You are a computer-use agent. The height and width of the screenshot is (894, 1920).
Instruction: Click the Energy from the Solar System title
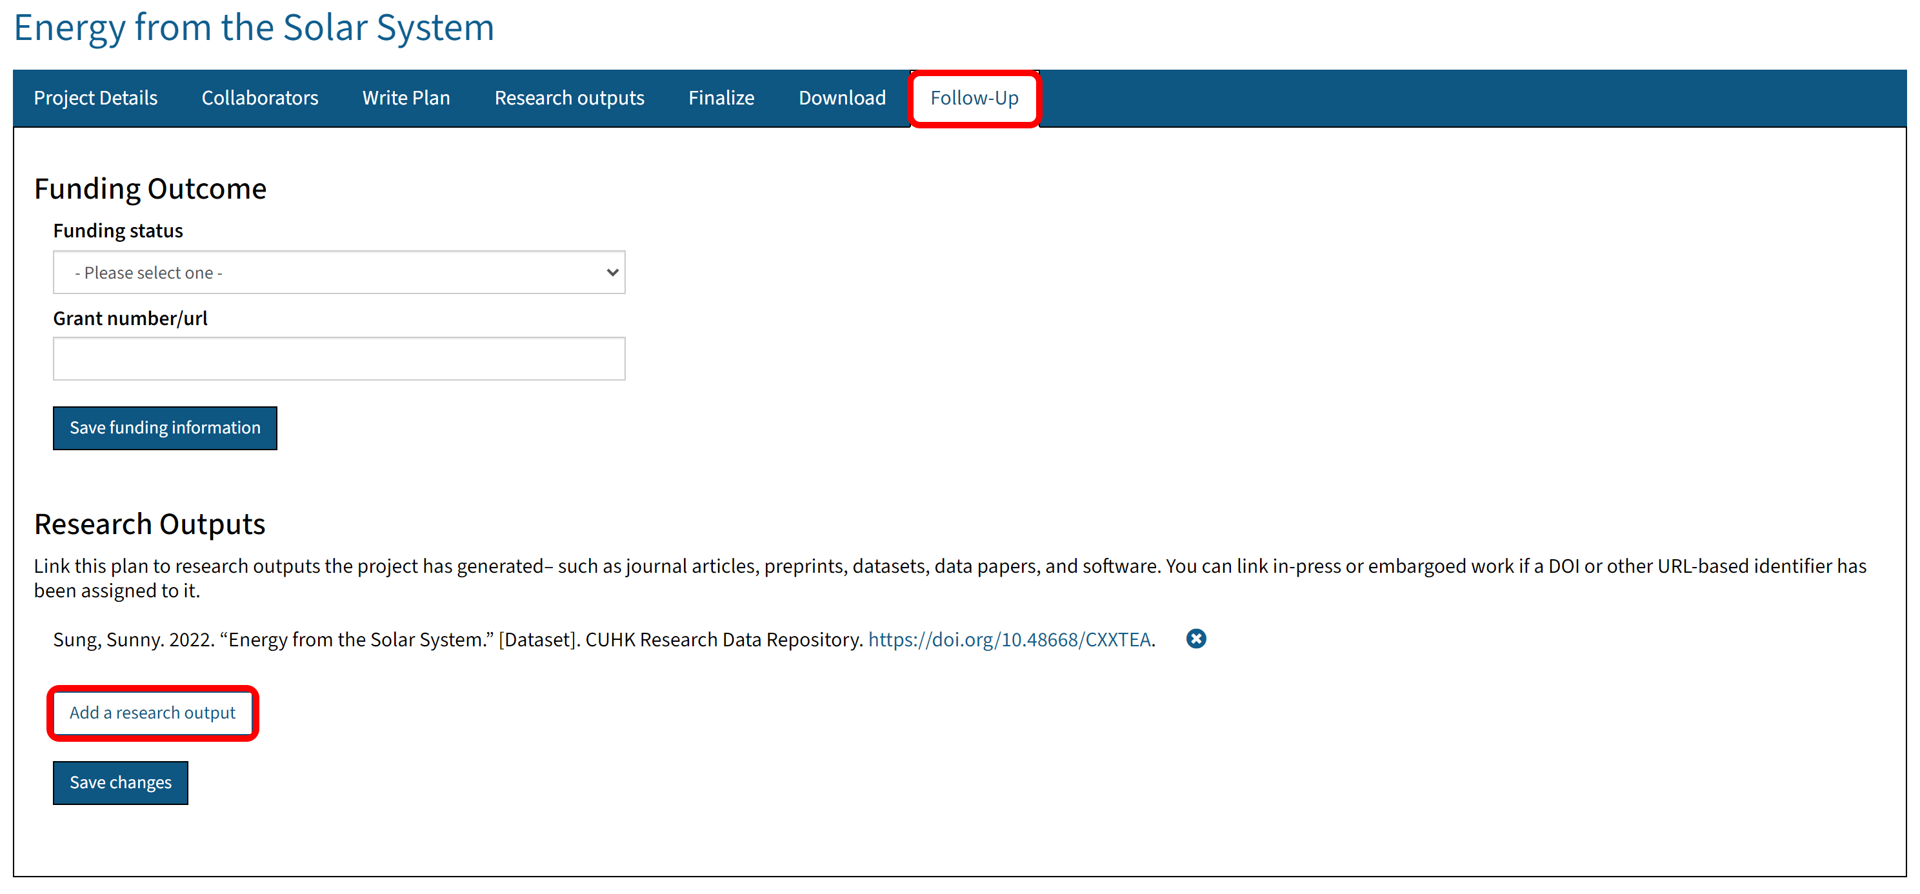(254, 28)
